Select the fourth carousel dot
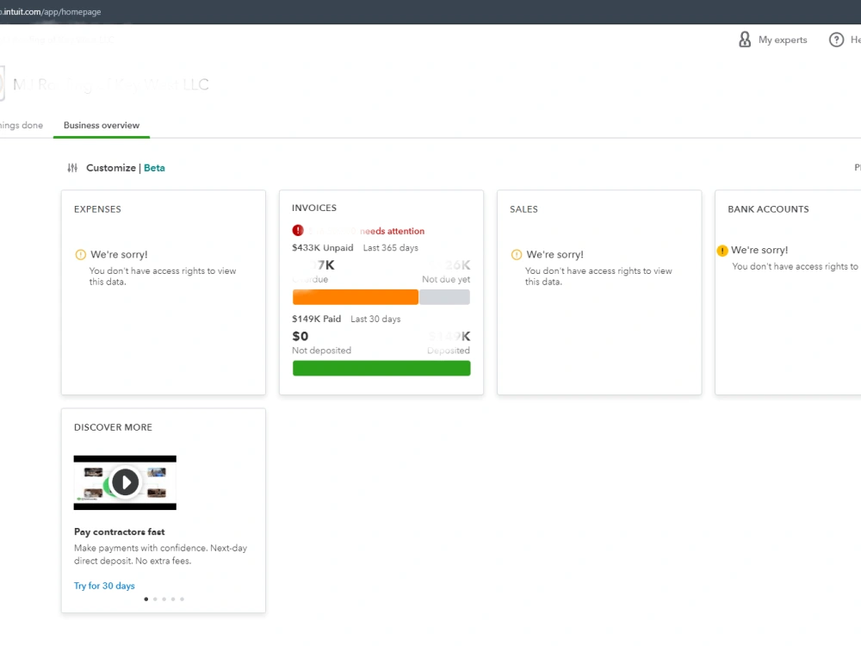Image resolution: width=861 pixels, height=646 pixels. pyautogui.click(x=173, y=599)
